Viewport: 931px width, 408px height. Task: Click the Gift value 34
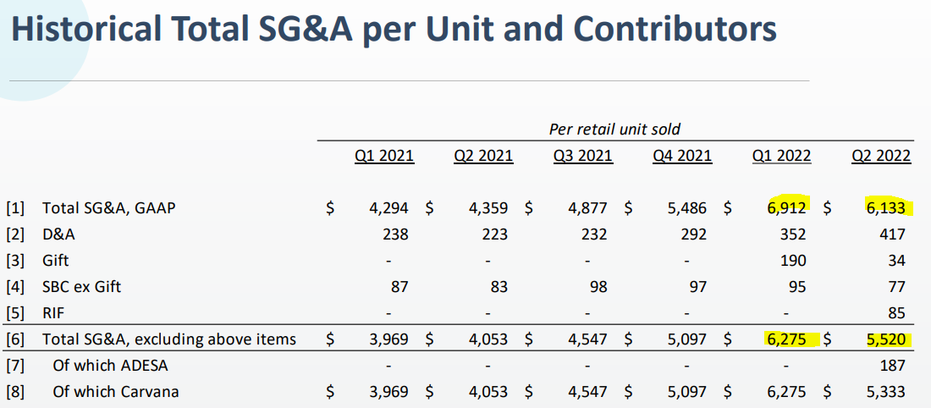tap(897, 261)
